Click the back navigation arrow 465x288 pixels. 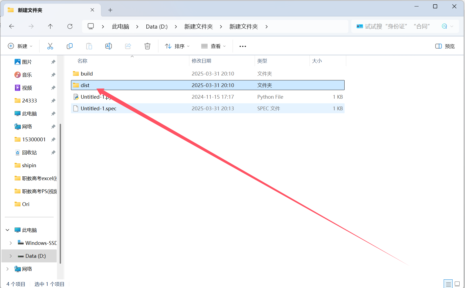click(x=12, y=26)
